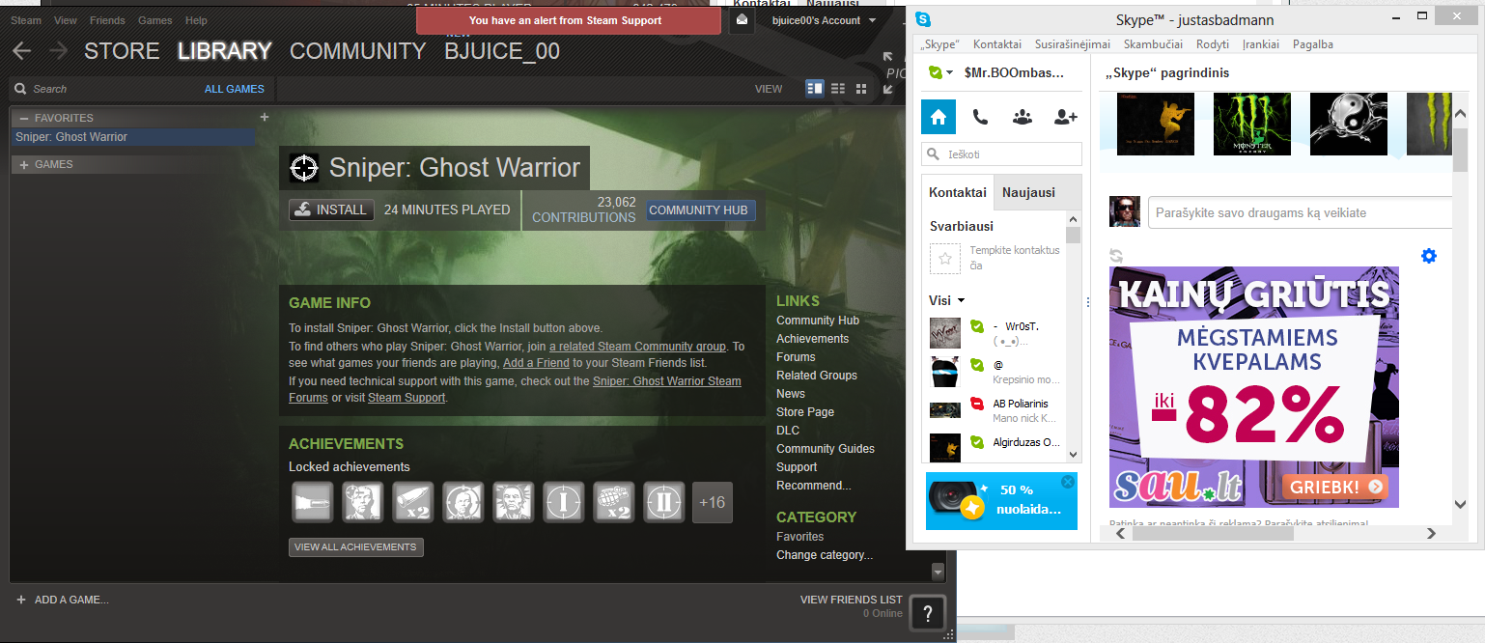This screenshot has width=1485, height=643.
Task: Switch Steam library to detail view
Action: (815, 89)
